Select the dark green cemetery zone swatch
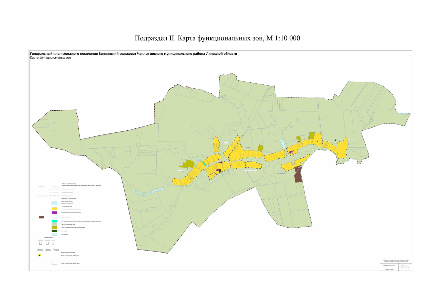This screenshot has height=308, width=435. pyautogui.click(x=54, y=231)
